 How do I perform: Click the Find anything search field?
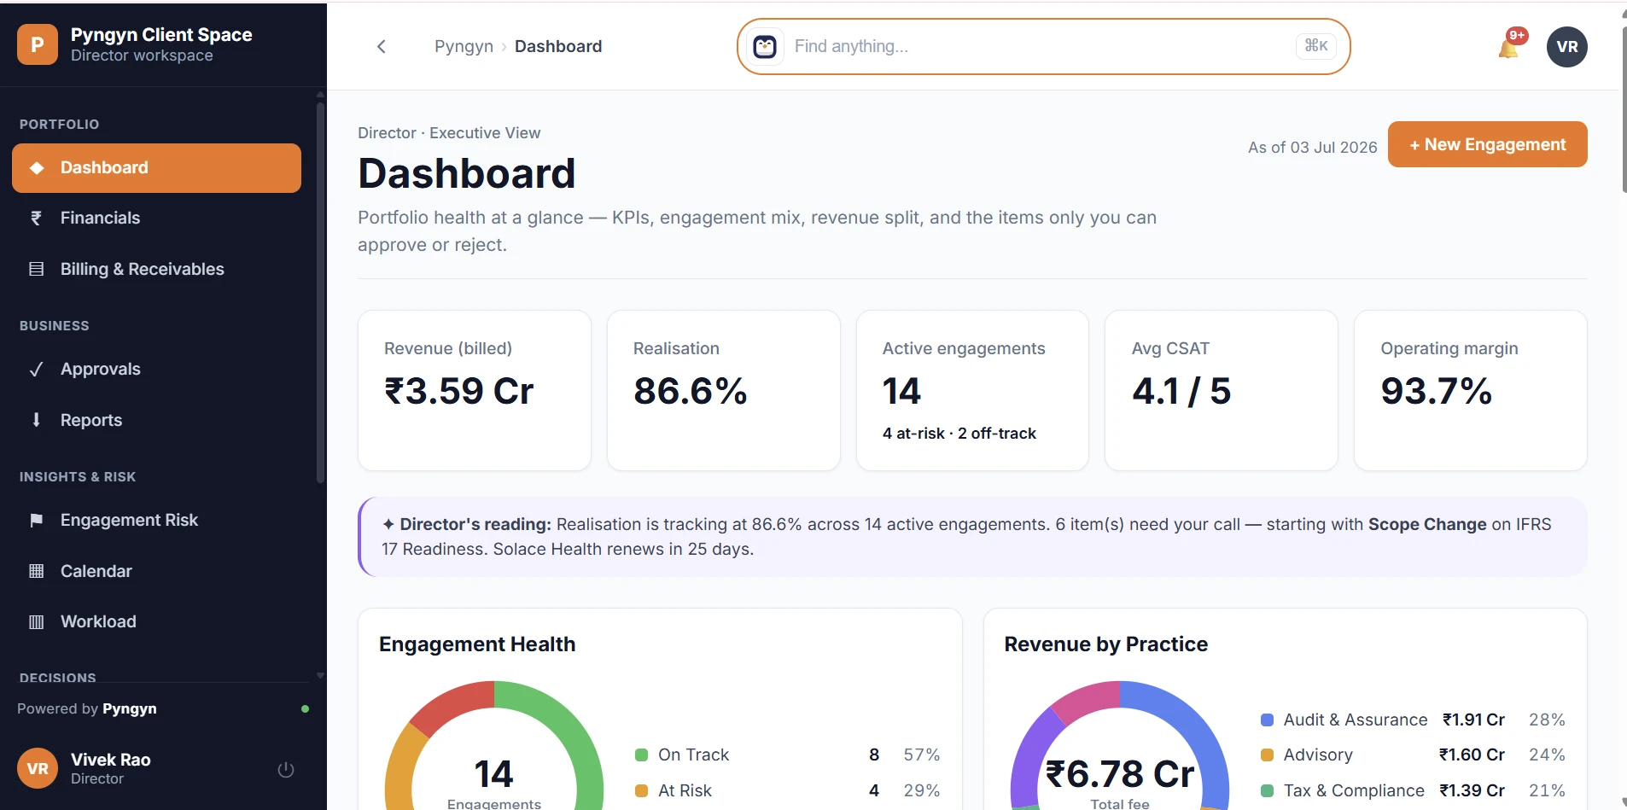pos(1043,47)
